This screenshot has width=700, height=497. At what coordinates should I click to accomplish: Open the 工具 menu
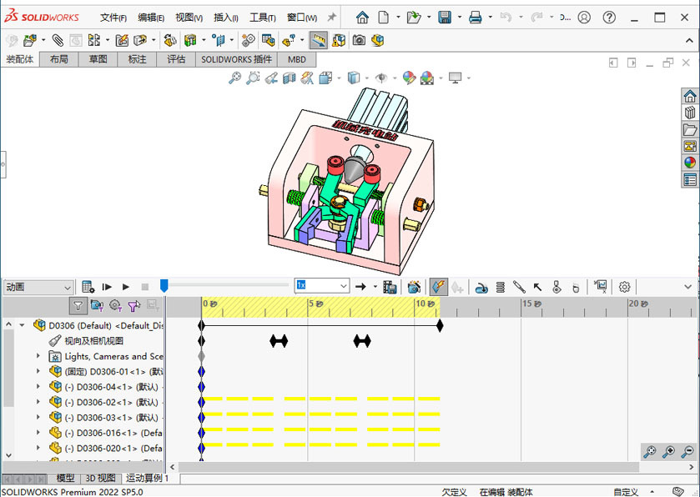click(x=263, y=18)
